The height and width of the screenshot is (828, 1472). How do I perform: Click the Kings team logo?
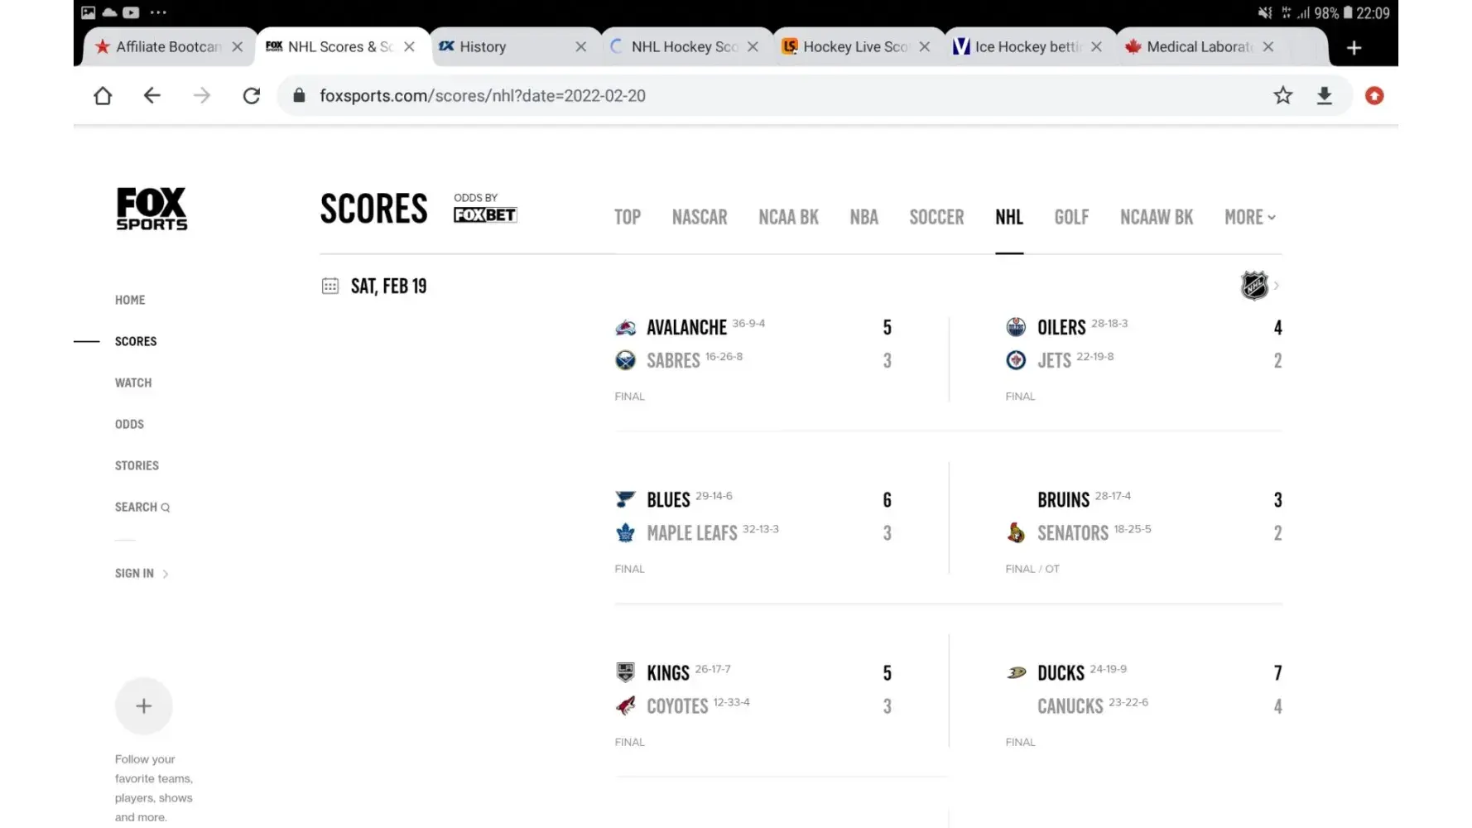[625, 672]
